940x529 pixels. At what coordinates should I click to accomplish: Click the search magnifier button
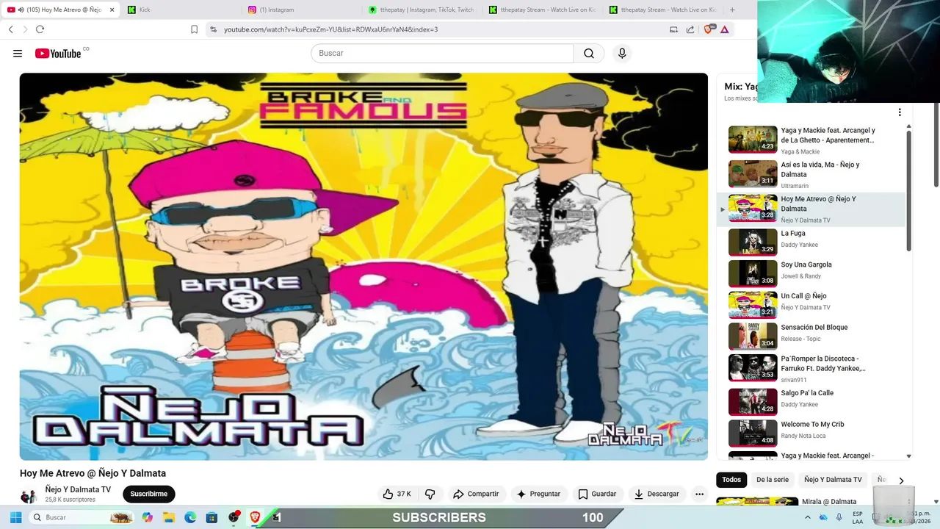pos(589,54)
